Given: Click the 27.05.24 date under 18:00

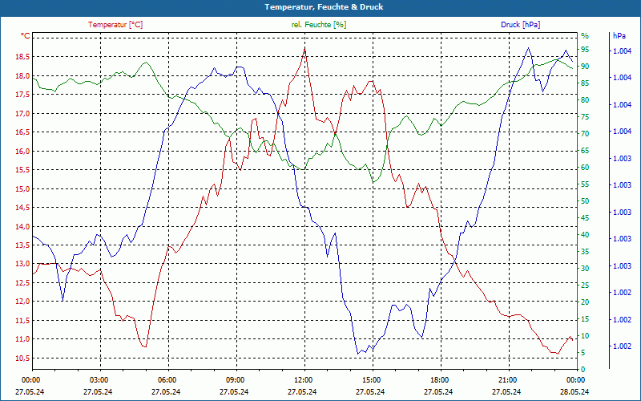Looking at the screenshot, I should point(437,391).
